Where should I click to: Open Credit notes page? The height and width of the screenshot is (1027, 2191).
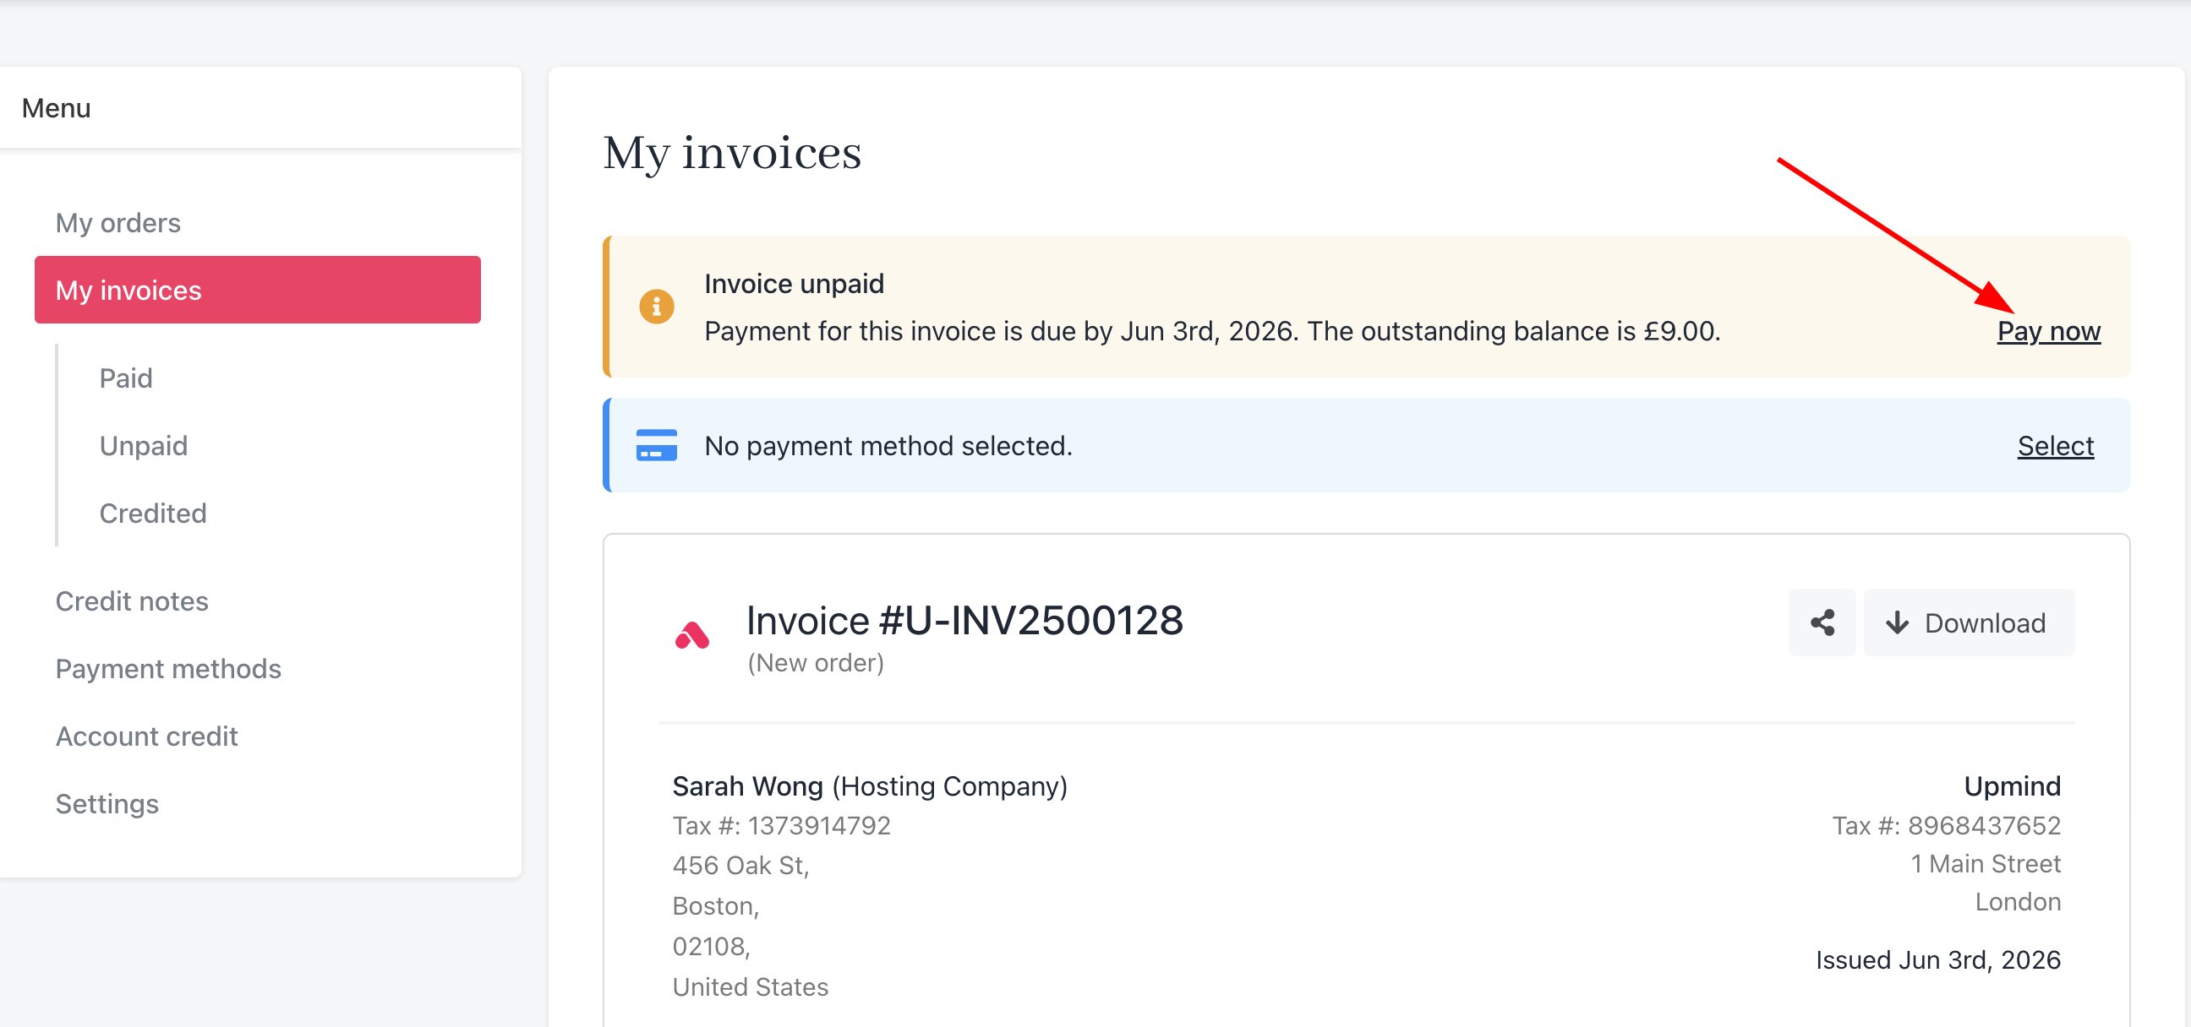click(x=132, y=601)
